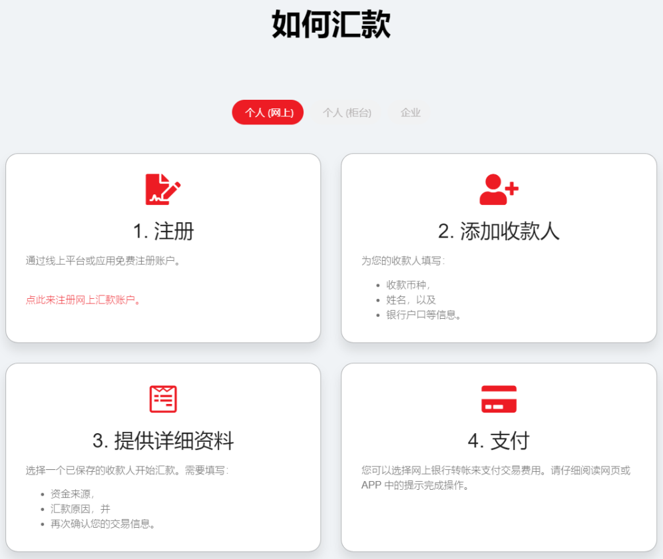Screen dimensions: 663x559
Task: Select the 个人 (网上) tab
Action: [267, 112]
